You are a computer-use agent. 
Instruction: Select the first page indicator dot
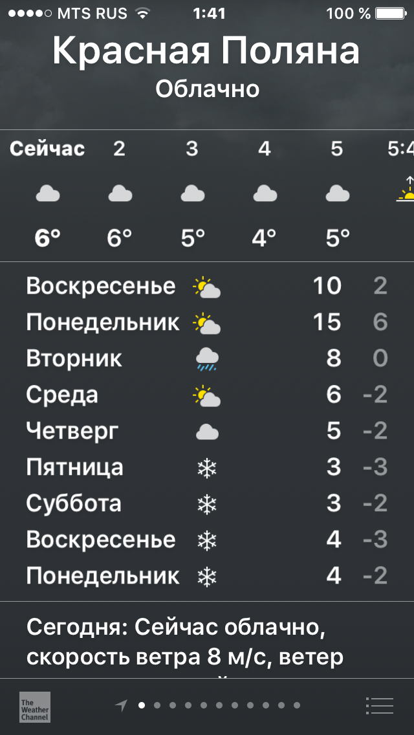click(142, 705)
